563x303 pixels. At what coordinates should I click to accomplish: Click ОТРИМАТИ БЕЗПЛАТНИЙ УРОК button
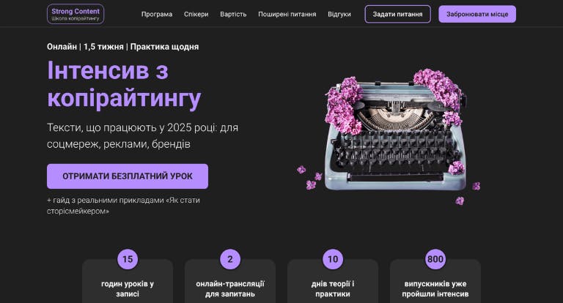[128, 176]
